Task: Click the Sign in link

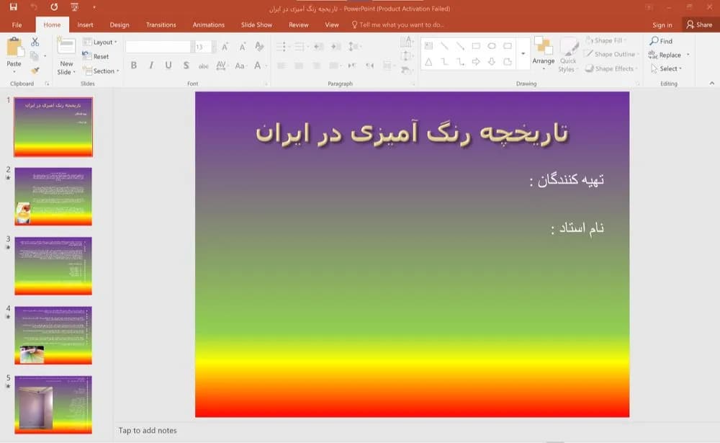Action: point(662,24)
